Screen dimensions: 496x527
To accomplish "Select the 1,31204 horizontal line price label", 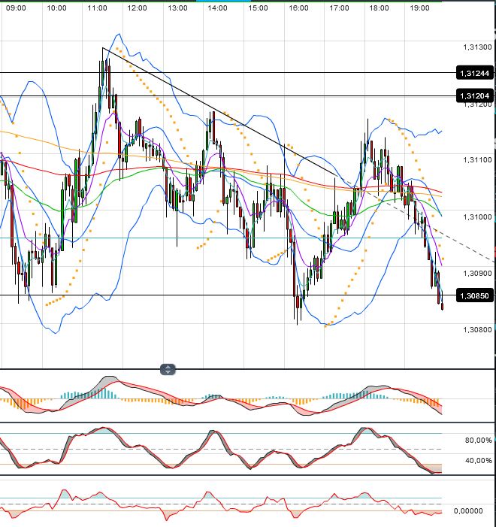I will [x=474, y=95].
